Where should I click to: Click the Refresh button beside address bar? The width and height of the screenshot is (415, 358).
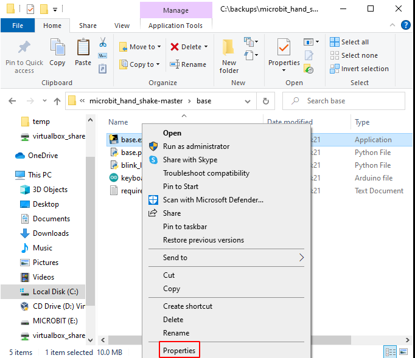pos(265,101)
